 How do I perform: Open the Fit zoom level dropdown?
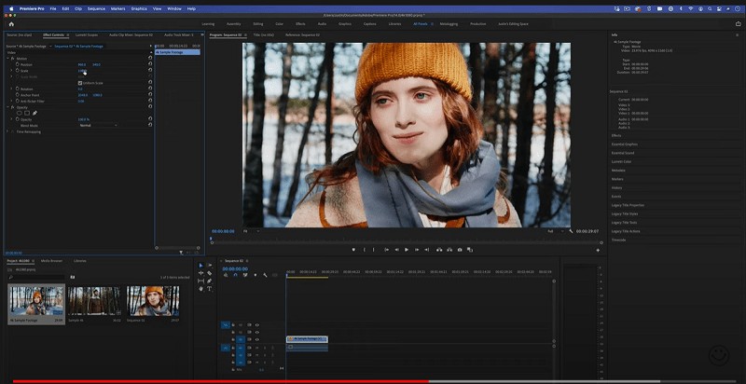252,231
